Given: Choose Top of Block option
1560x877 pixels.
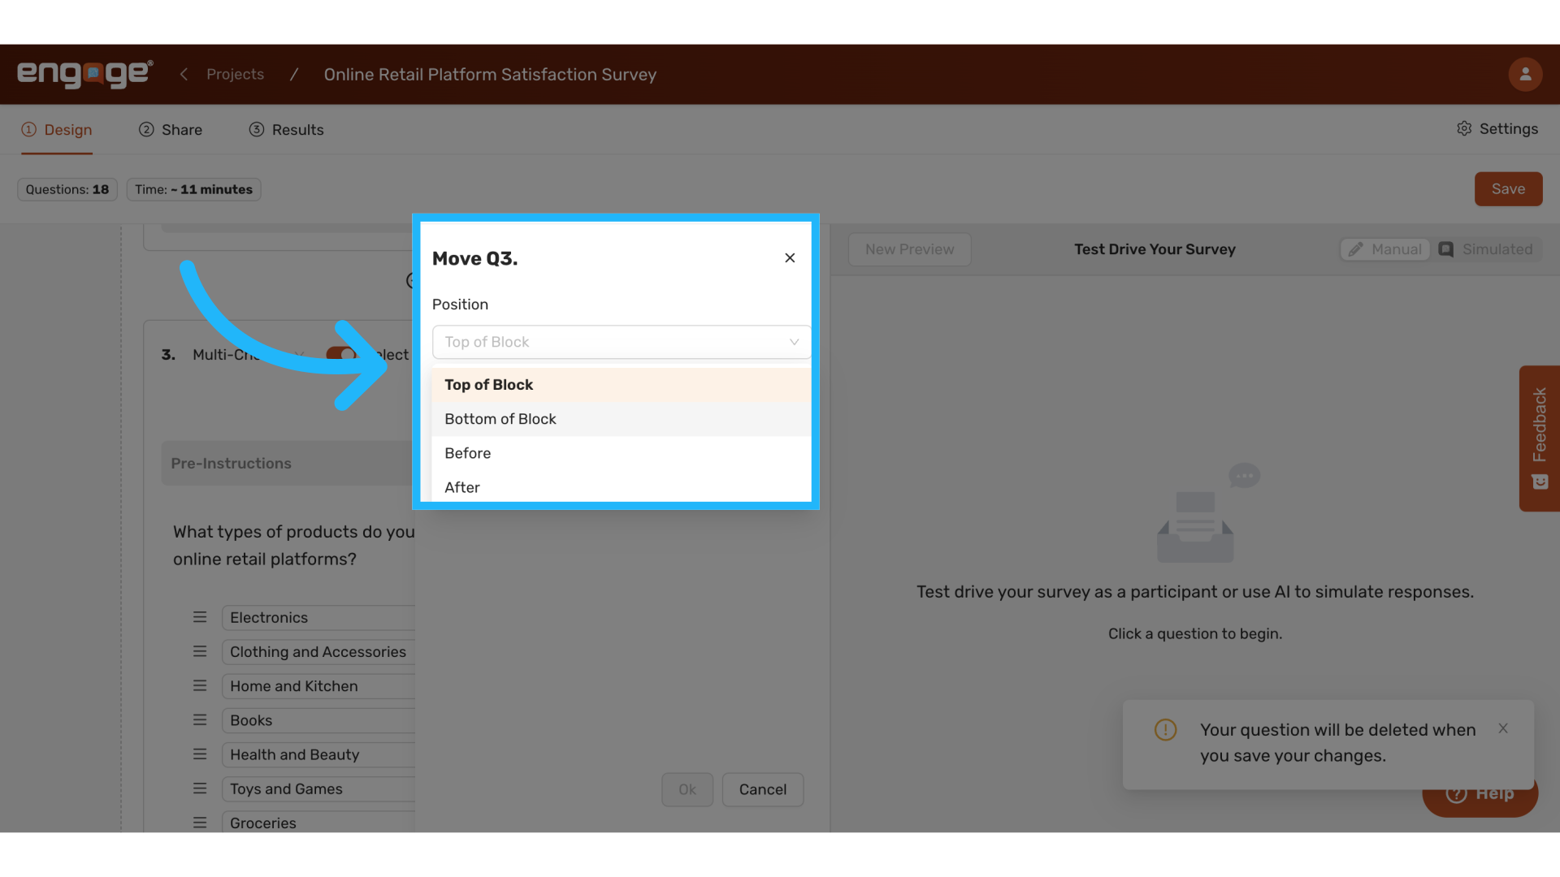Looking at the screenshot, I should tap(622, 385).
